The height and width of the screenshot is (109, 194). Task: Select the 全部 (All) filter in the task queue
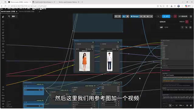(161, 27)
